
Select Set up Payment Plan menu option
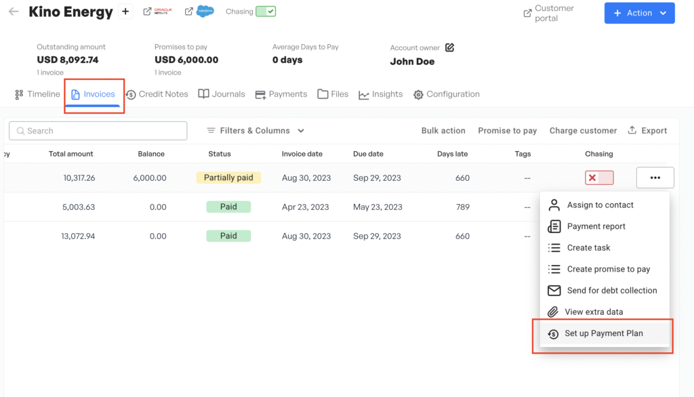(x=603, y=333)
